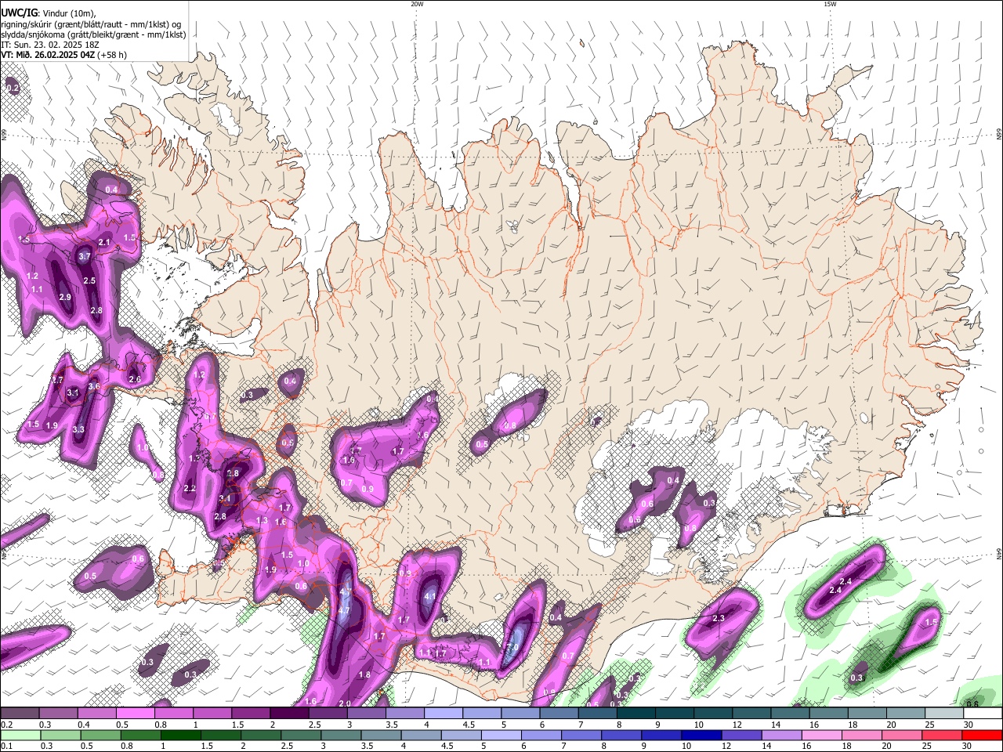Click the 1.3 precipitation value on the map

262,521
